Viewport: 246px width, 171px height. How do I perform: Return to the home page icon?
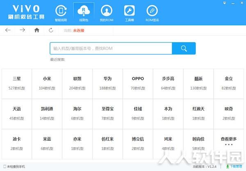point(37,30)
